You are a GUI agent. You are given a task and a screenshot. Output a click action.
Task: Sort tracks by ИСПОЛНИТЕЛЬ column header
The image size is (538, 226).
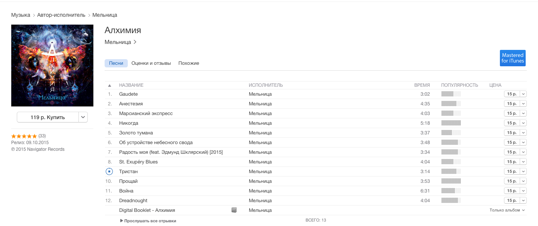pyautogui.click(x=266, y=85)
